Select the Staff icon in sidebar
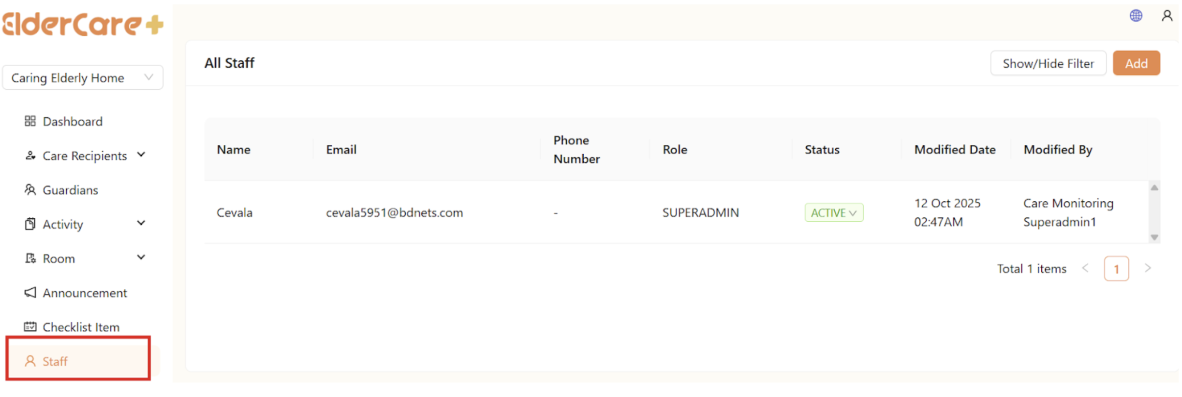This screenshot has width=1182, height=397. point(30,361)
